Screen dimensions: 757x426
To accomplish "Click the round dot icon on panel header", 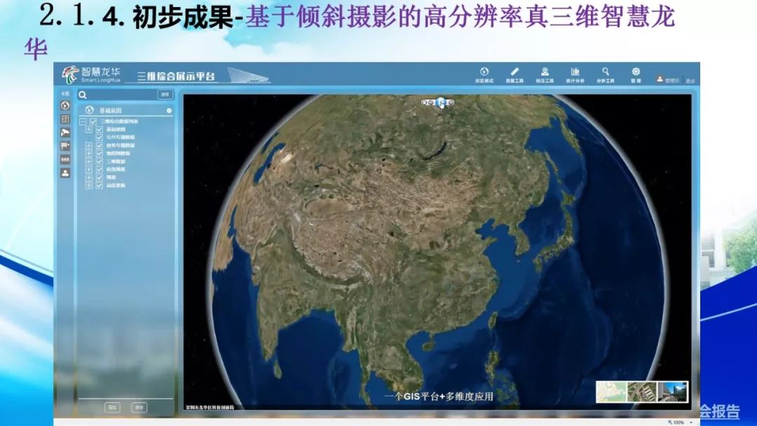I will pos(169,111).
